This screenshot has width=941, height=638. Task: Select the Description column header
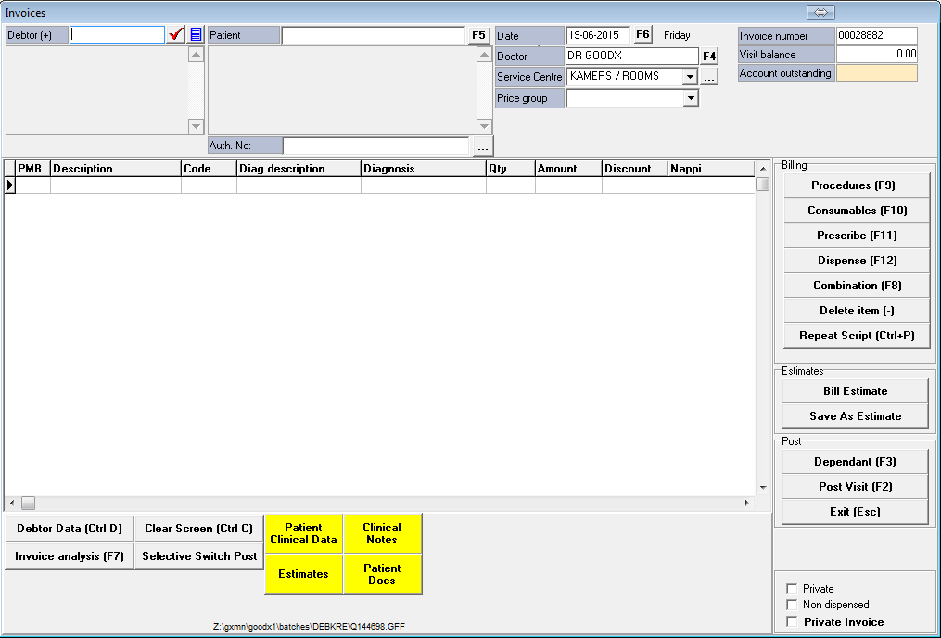pyautogui.click(x=115, y=169)
